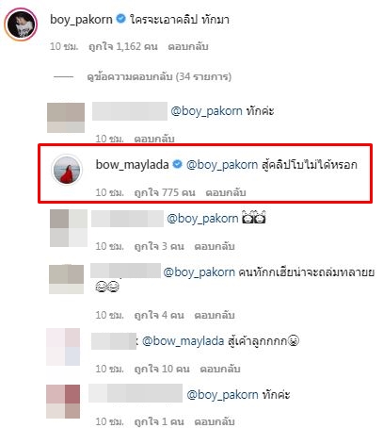Viewport: 383px width, 428px height.
Task: Reply to the comment with 4 likes
Action: [x=215, y=315]
